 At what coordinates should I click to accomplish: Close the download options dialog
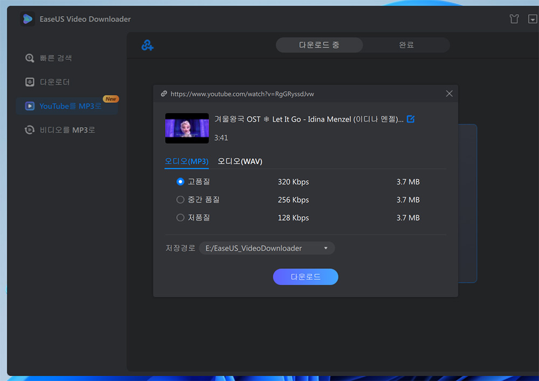click(x=449, y=93)
